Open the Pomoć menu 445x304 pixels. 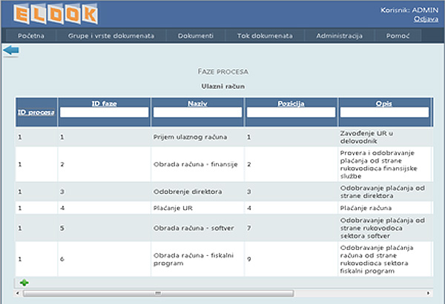click(399, 36)
